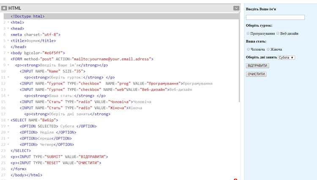
Task: Open the Субота day dropdown
Action: [286, 57]
